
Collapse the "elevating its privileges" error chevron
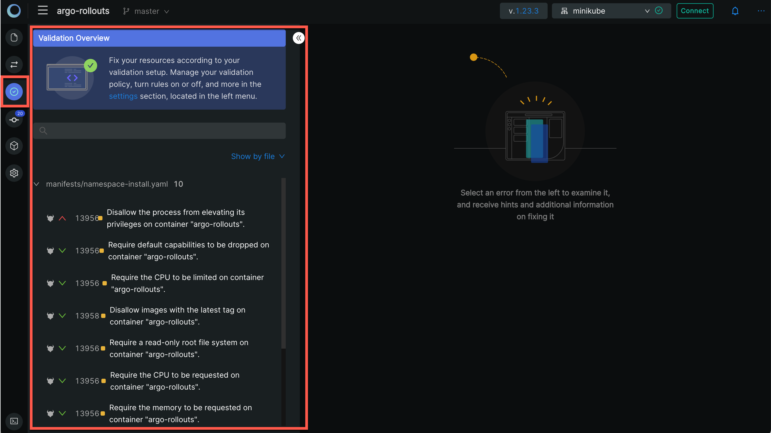[x=62, y=218]
